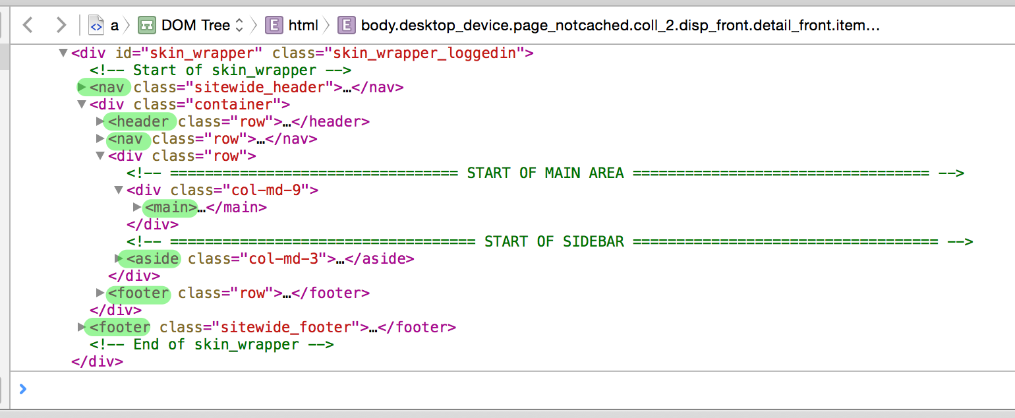Expand the header row element
Screen dimensions: 1015x418
point(100,121)
